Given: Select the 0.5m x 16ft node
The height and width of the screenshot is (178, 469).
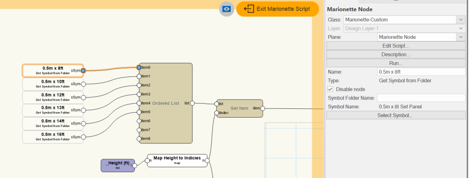Looking at the screenshot, I should [53, 137].
